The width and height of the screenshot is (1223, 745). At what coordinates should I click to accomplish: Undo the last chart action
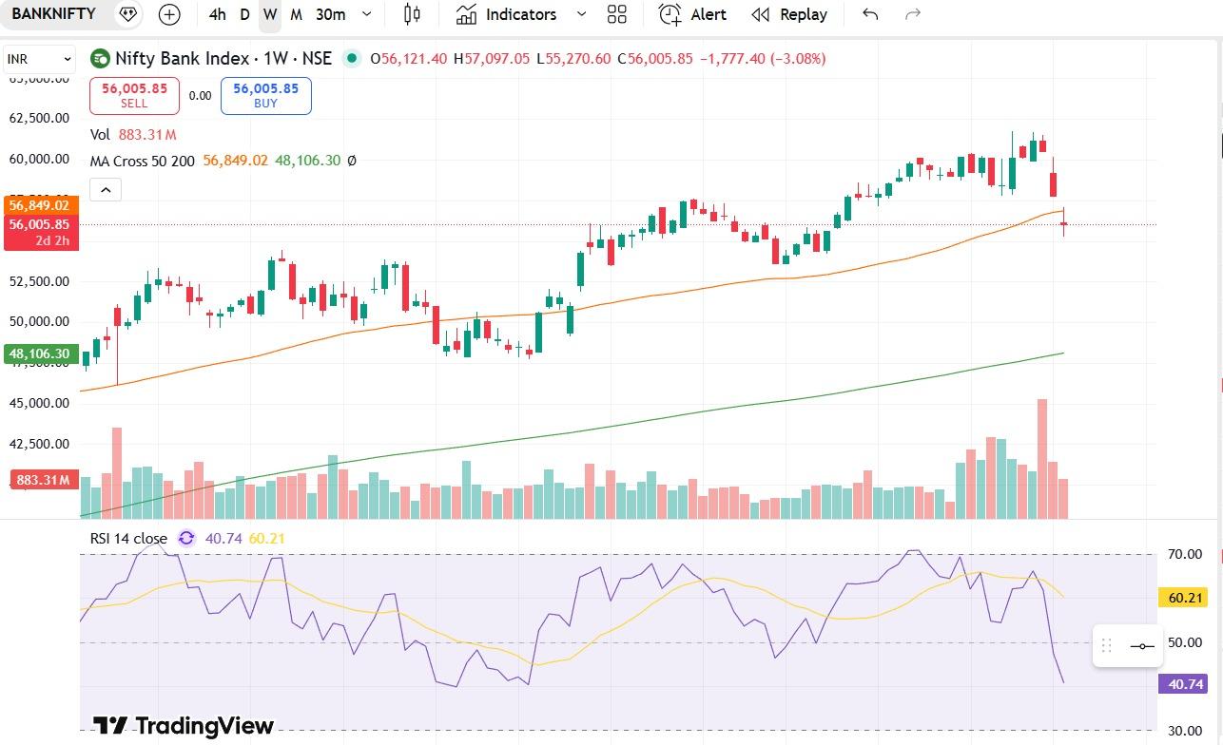[x=869, y=14]
